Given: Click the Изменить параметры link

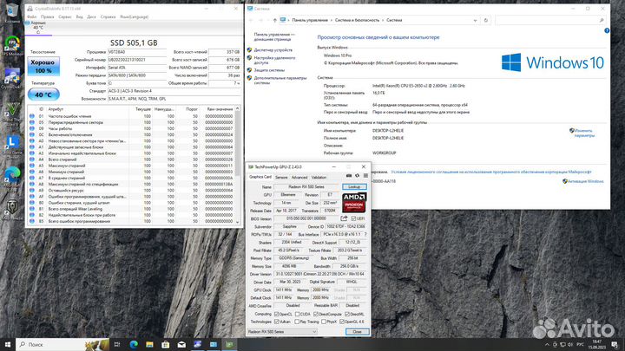Looking at the screenshot, I should [584, 133].
